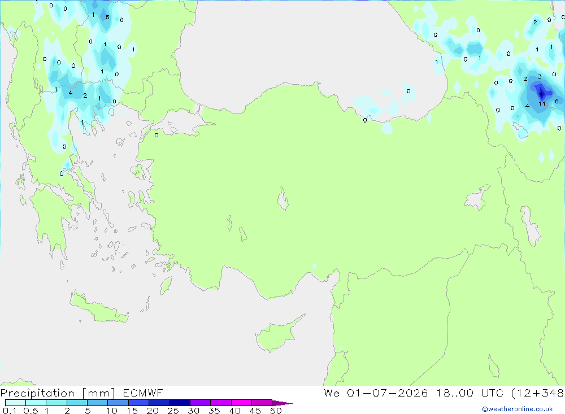Image resolution: width=565 pixels, height=414 pixels.
Task: Click the 0.1–0.5 mm palest legend swatch
Action: pos(15,403)
